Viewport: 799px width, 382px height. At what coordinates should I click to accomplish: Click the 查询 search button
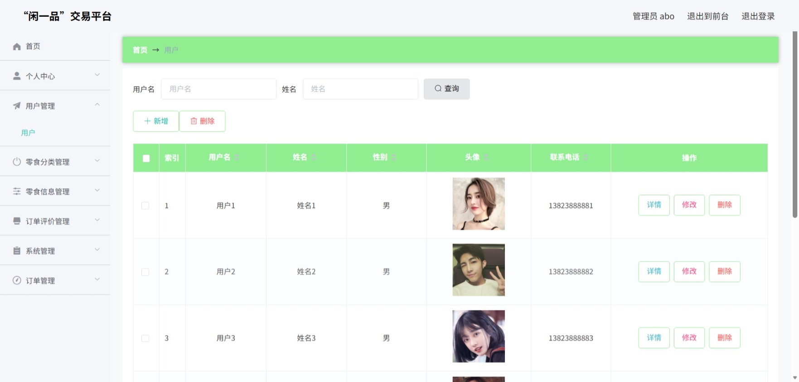click(x=447, y=89)
